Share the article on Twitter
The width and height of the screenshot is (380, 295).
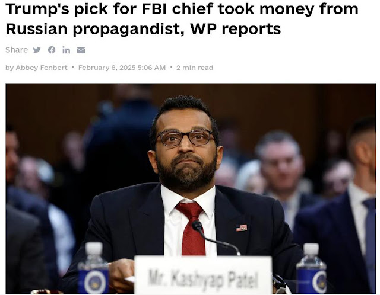click(x=37, y=50)
